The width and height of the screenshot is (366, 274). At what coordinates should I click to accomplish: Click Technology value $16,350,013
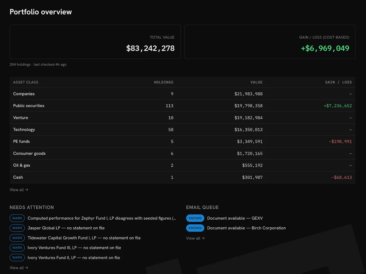pos(249,130)
